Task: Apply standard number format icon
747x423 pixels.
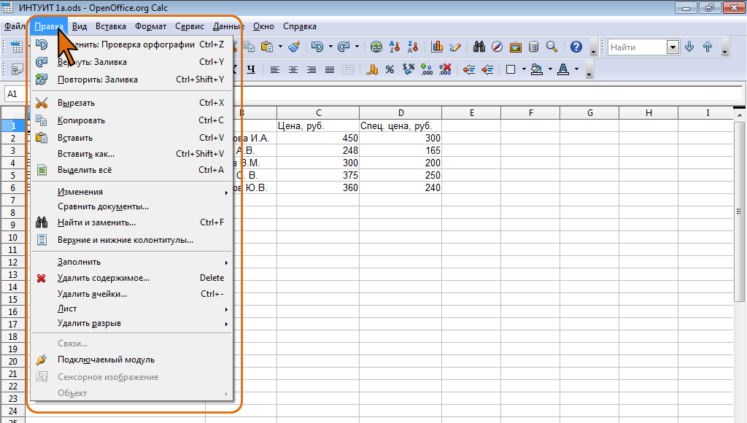Action: click(409, 69)
